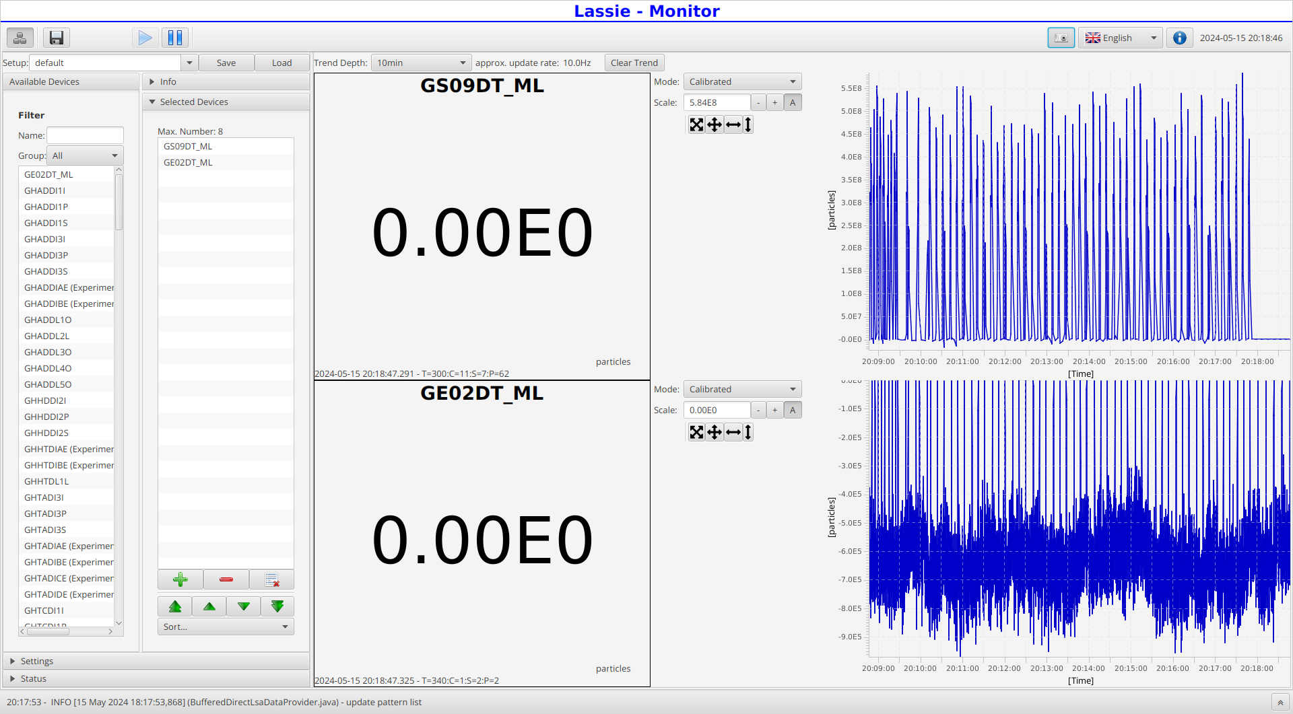This screenshot has width=1293, height=714.
Task: Click vertical zoom icon for GS09DT_ML chart
Action: tap(748, 124)
